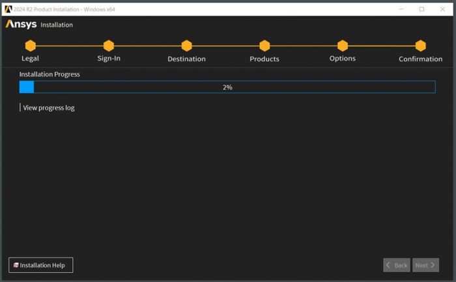456x282 pixels.
Task: Open the View progress log link
Action: click(49, 108)
